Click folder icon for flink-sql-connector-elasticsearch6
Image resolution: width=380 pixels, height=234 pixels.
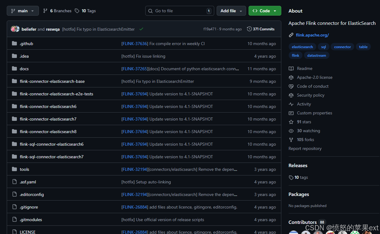(x=14, y=144)
